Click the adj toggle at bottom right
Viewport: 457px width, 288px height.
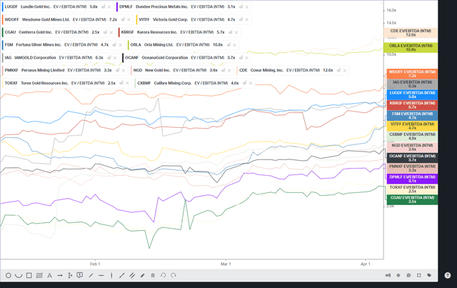pyautogui.click(x=388, y=275)
